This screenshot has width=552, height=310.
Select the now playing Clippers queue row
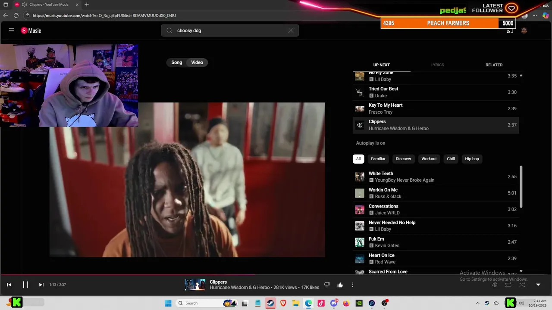pyautogui.click(x=436, y=125)
